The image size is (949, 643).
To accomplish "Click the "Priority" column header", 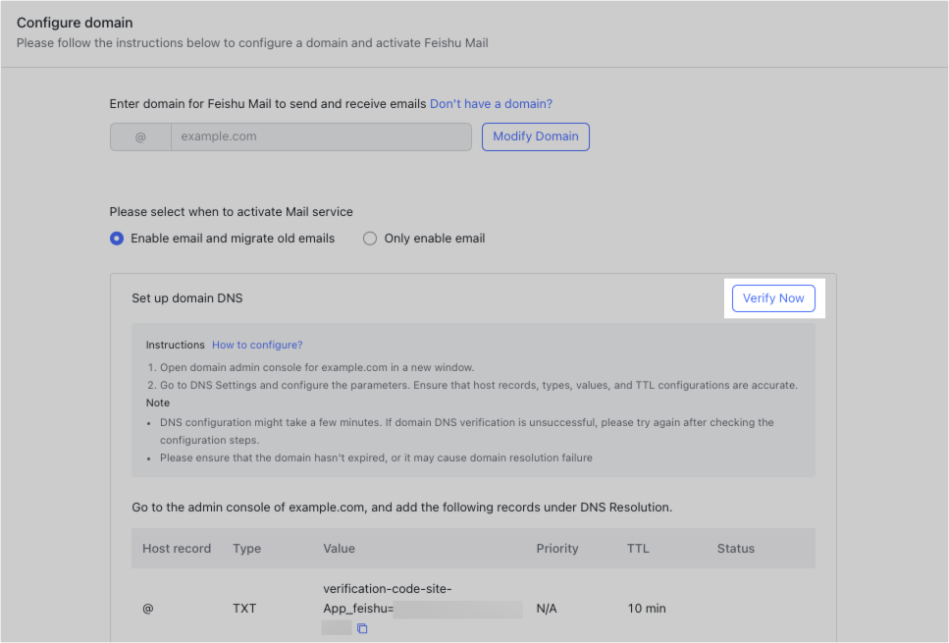I will click(x=556, y=548).
